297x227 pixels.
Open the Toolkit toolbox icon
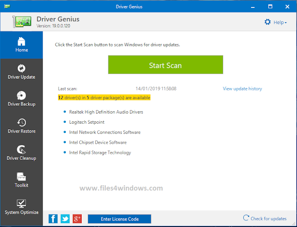click(21, 177)
